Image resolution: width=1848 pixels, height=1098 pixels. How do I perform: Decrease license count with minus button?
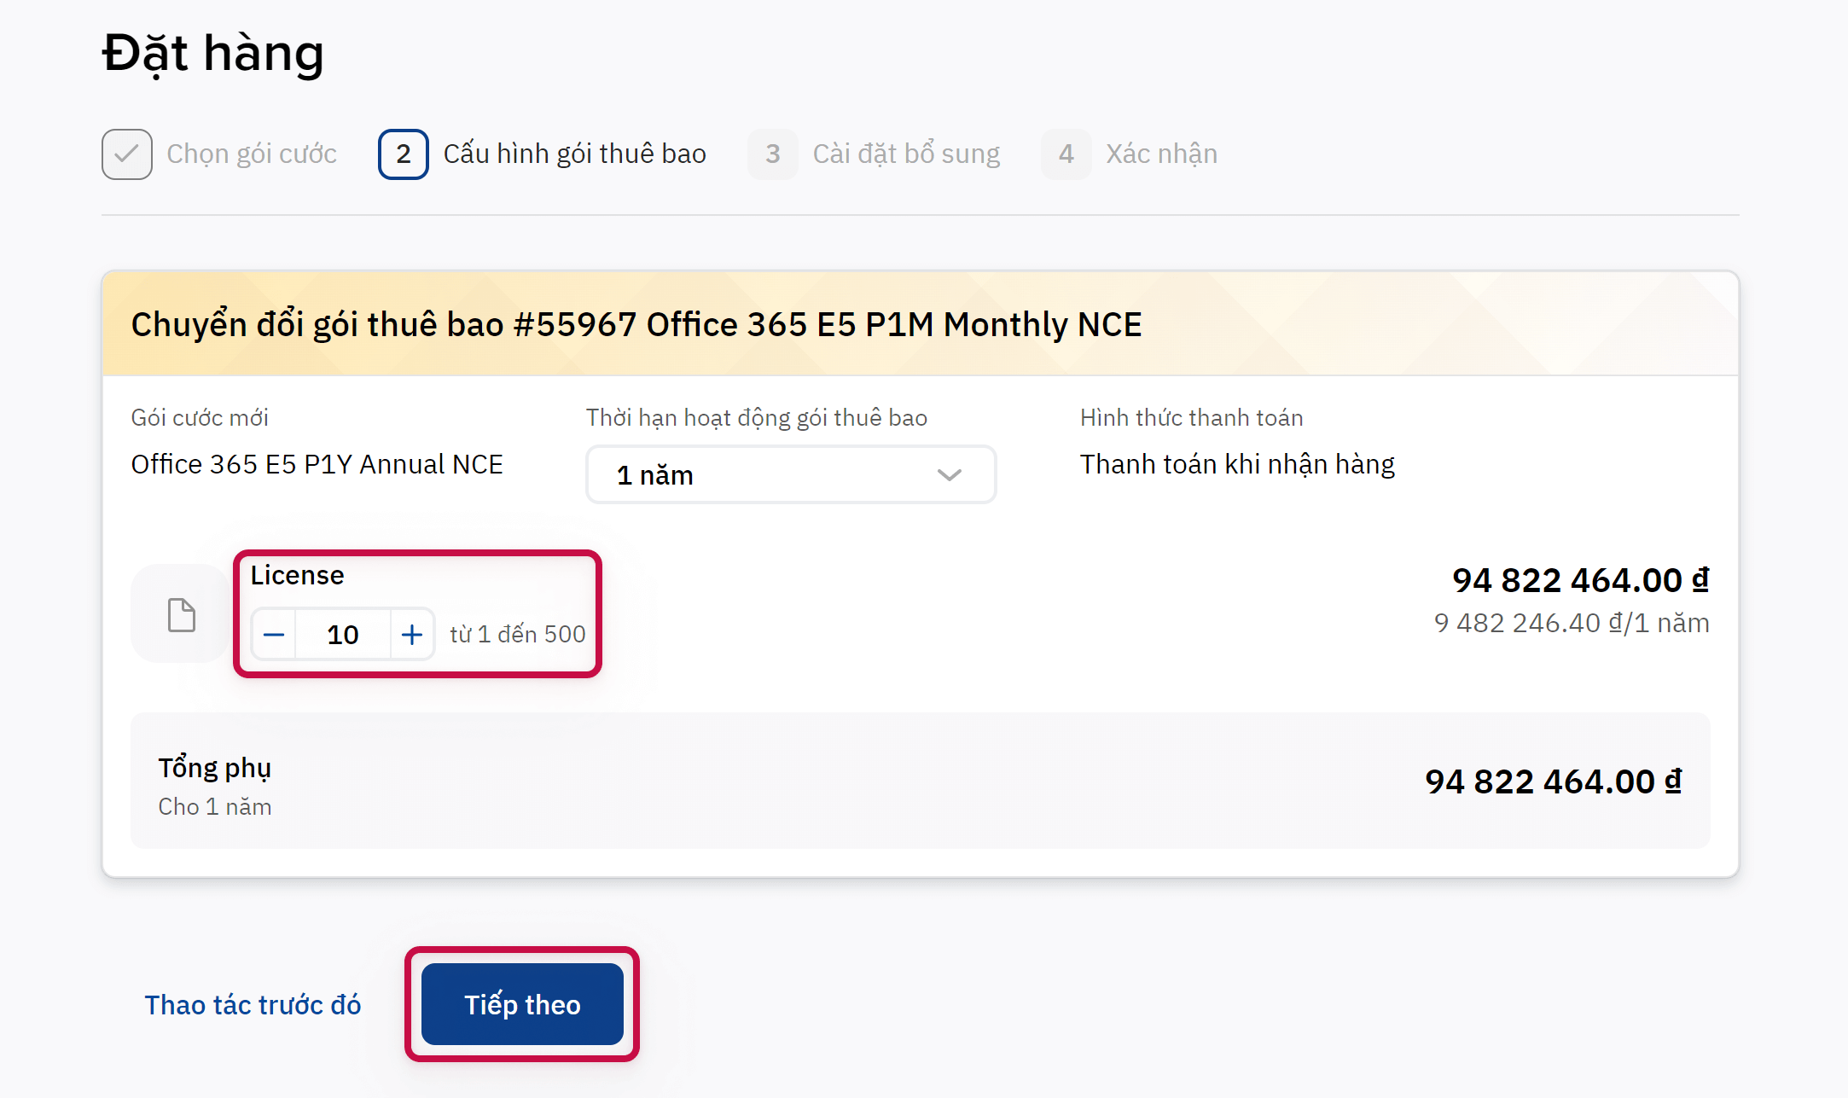(274, 635)
